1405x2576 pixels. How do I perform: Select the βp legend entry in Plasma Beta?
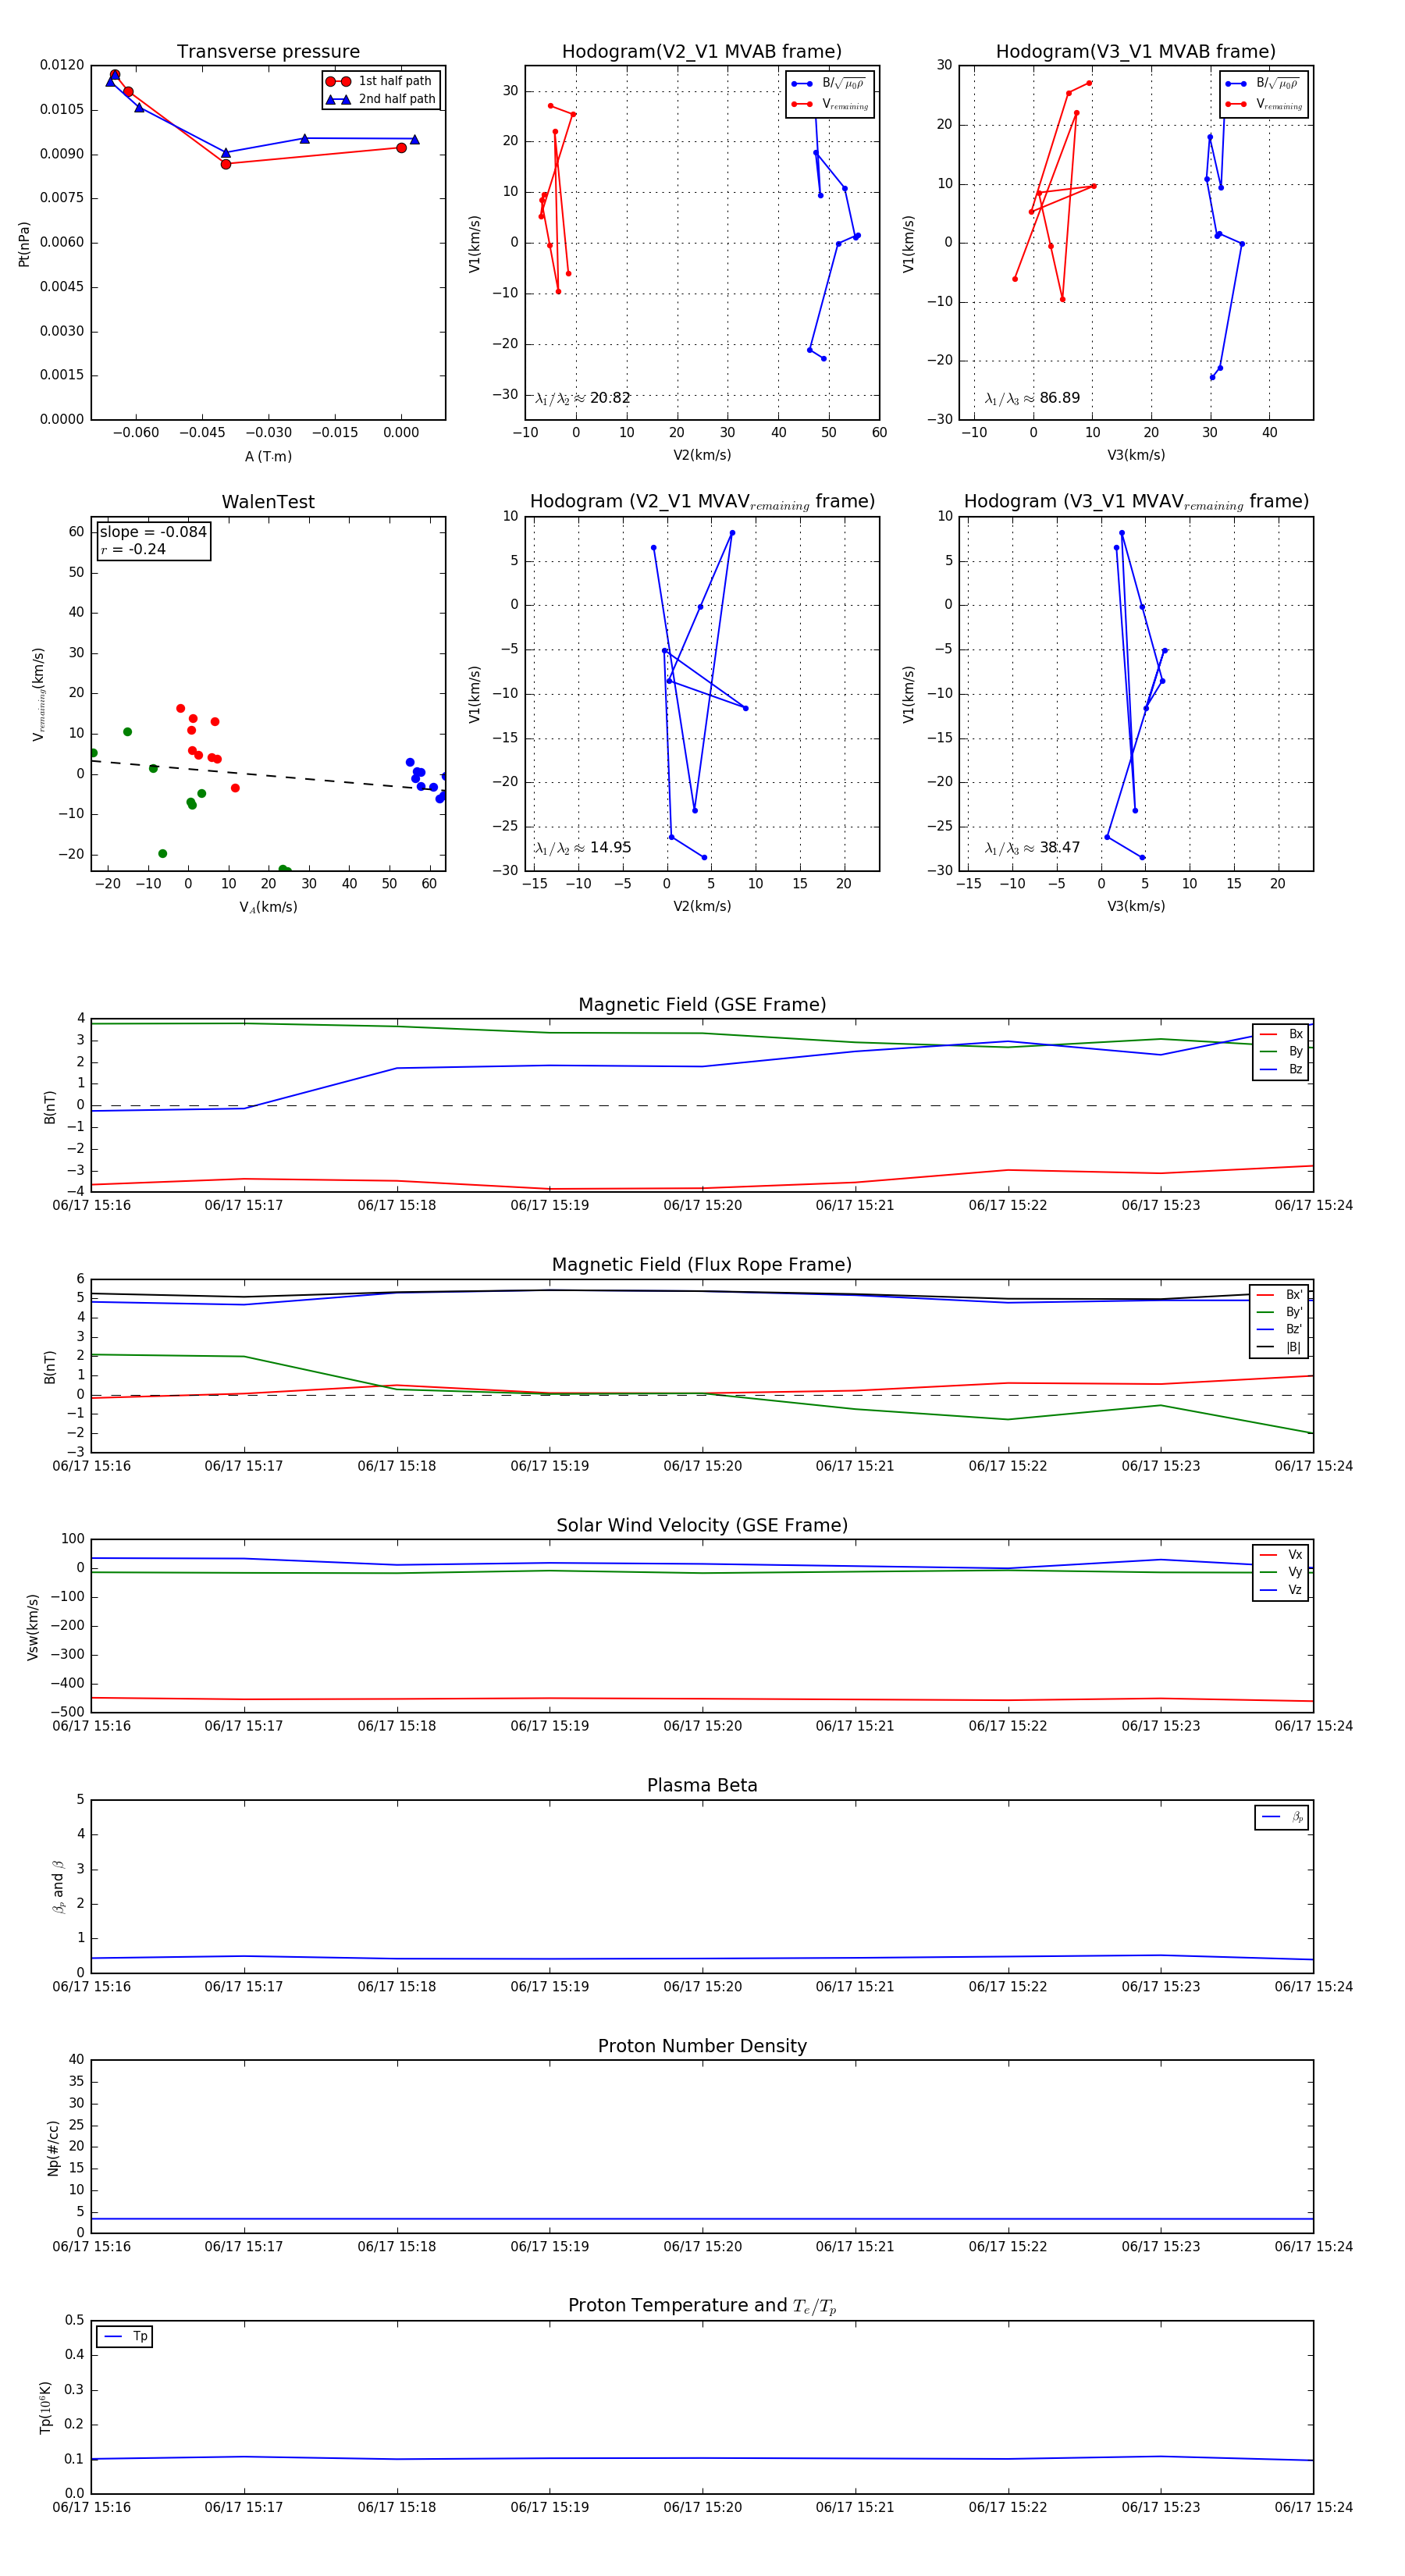[1282, 1817]
